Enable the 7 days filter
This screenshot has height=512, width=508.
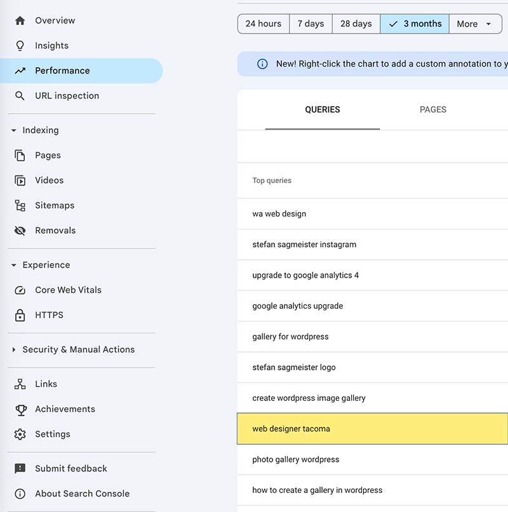pyautogui.click(x=311, y=24)
